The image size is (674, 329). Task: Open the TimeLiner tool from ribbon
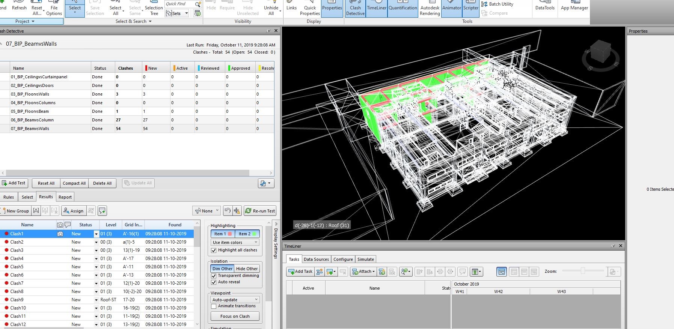(377, 9)
